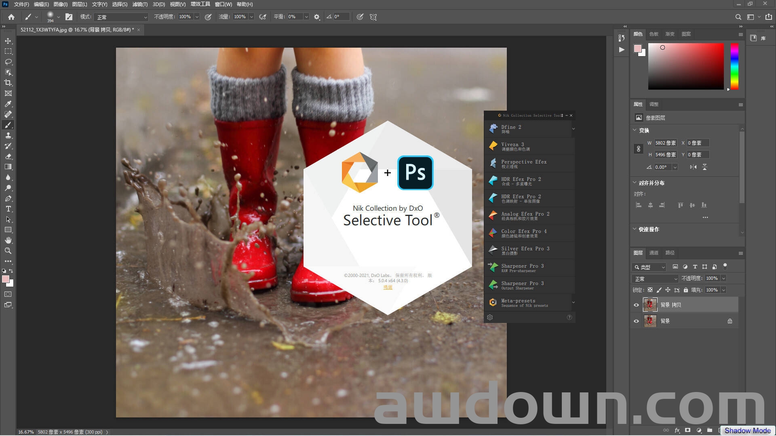Toggle the width-height link constraint
The width and height of the screenshot is (776, 436).
click(x=638, y=149)
